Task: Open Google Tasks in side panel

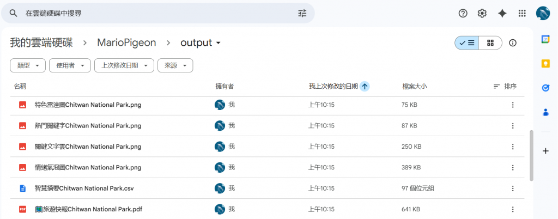Action: click(545, 88)
